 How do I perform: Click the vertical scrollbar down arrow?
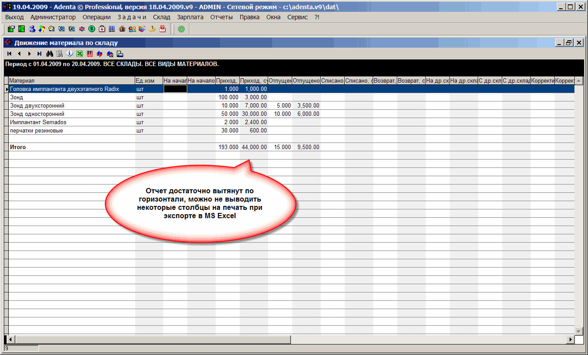point(579,331)
